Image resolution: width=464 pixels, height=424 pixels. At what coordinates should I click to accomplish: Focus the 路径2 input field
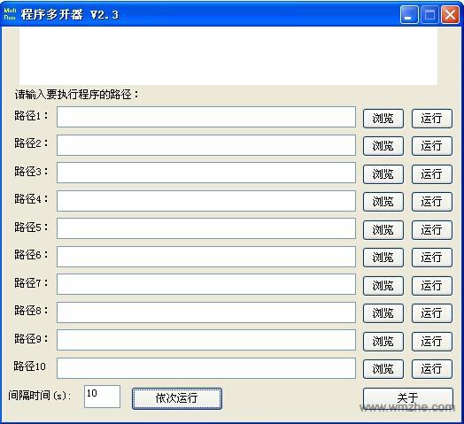point(206,145)
